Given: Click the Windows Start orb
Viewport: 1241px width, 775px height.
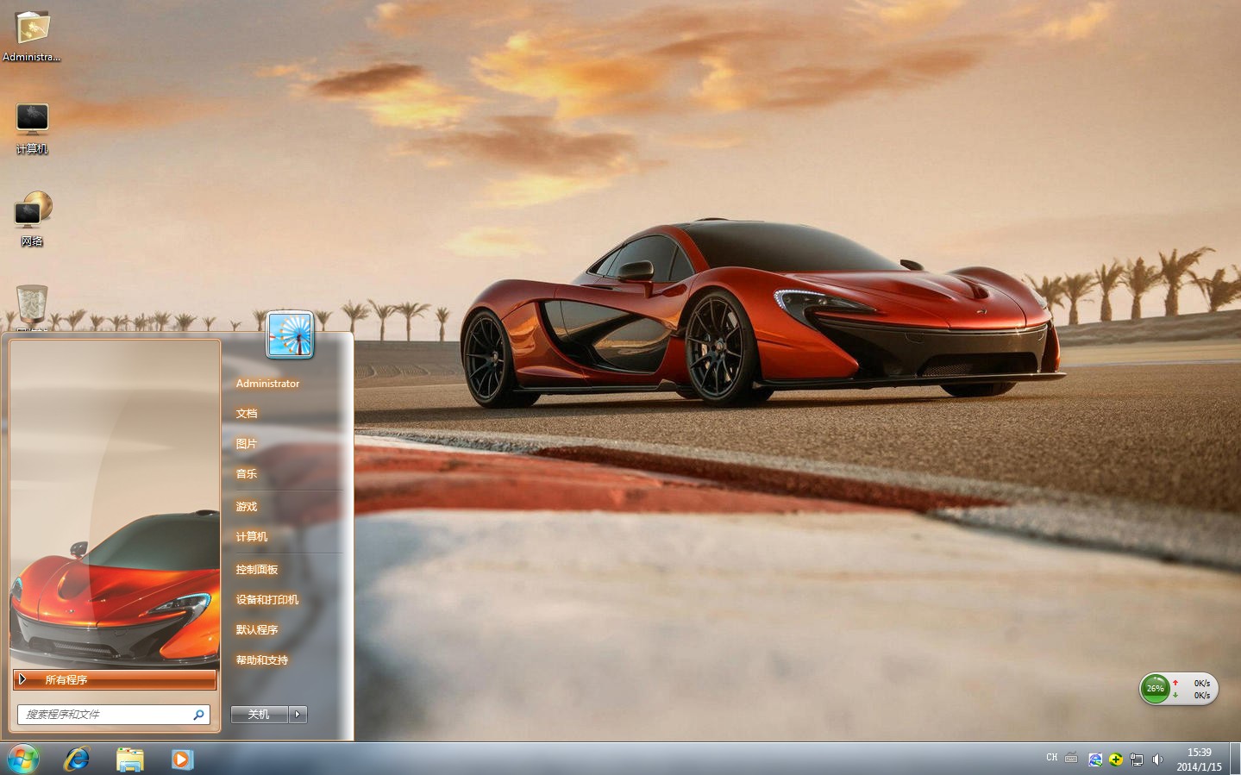Looking at the screenshot, I should (23, 759).
